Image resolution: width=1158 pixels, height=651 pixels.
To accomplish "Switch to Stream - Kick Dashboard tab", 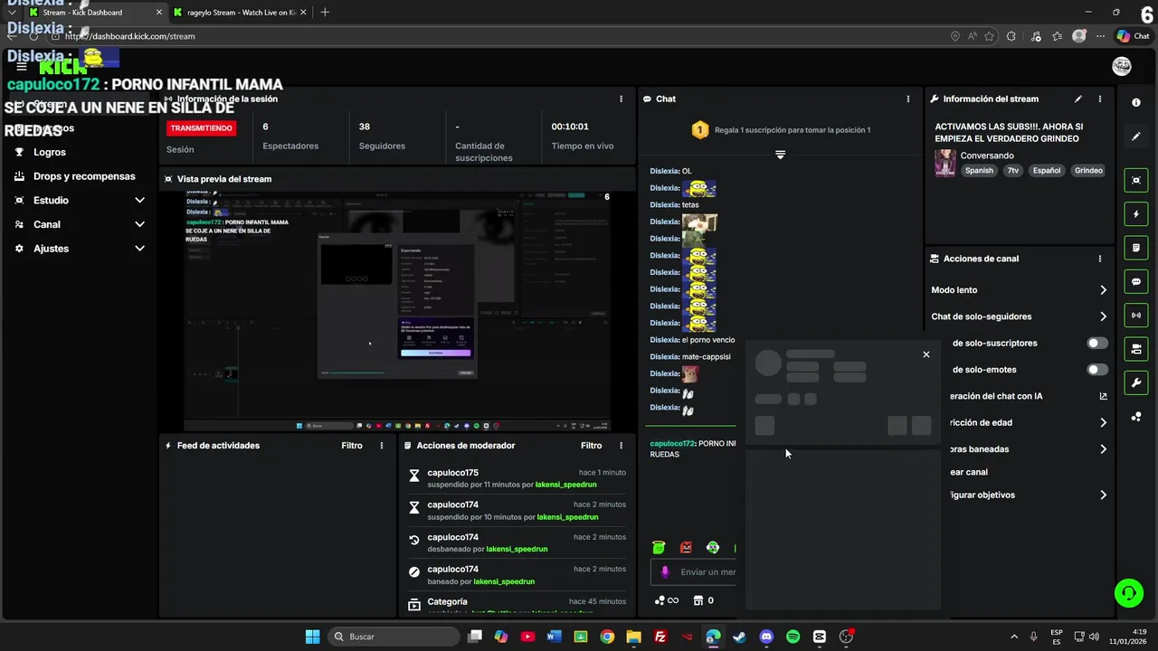I will click(x=94, y=13).
